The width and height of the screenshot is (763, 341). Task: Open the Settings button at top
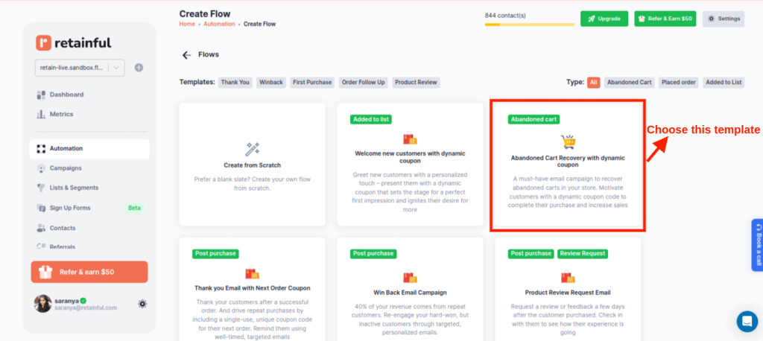point(723,19)
